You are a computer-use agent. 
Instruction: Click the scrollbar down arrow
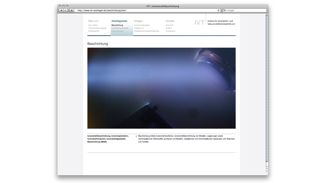click(267, 171)
